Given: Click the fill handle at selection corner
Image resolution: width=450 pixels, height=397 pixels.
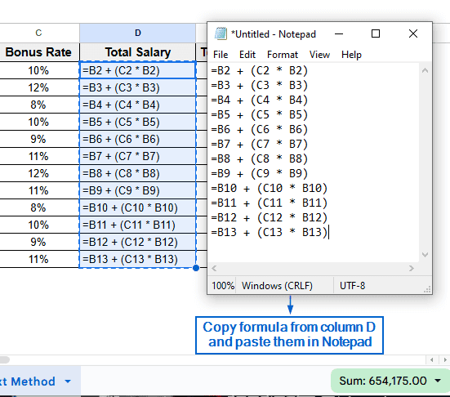Looking at the screenshot, I should click(x=196, y=268).
